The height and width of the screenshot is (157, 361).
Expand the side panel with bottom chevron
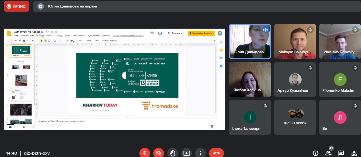coord(221,126)
